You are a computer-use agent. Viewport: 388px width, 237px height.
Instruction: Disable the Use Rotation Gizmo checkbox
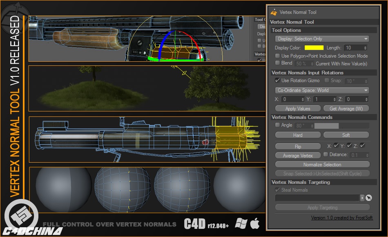(x=277, y=80)
